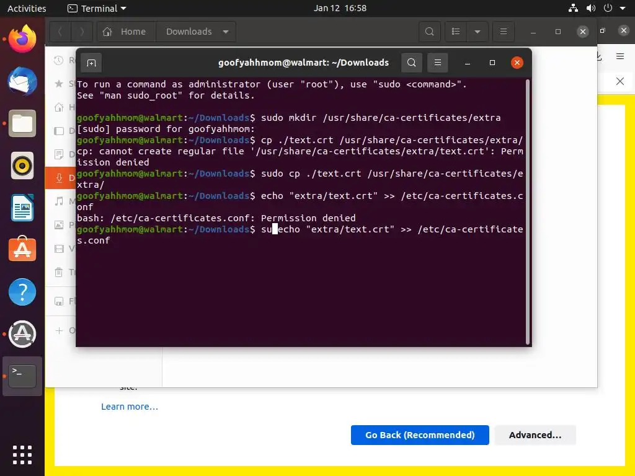Click Go Back (Recommended) button
Image resolution: width=635 pixels, height=476 pixels.
coord(420,434)
